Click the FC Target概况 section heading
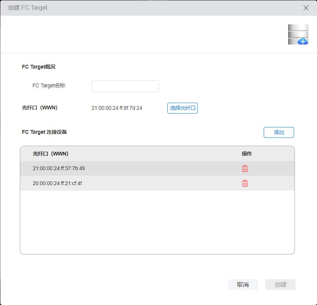This screenshot has height=305, width=317. [39, 67]
